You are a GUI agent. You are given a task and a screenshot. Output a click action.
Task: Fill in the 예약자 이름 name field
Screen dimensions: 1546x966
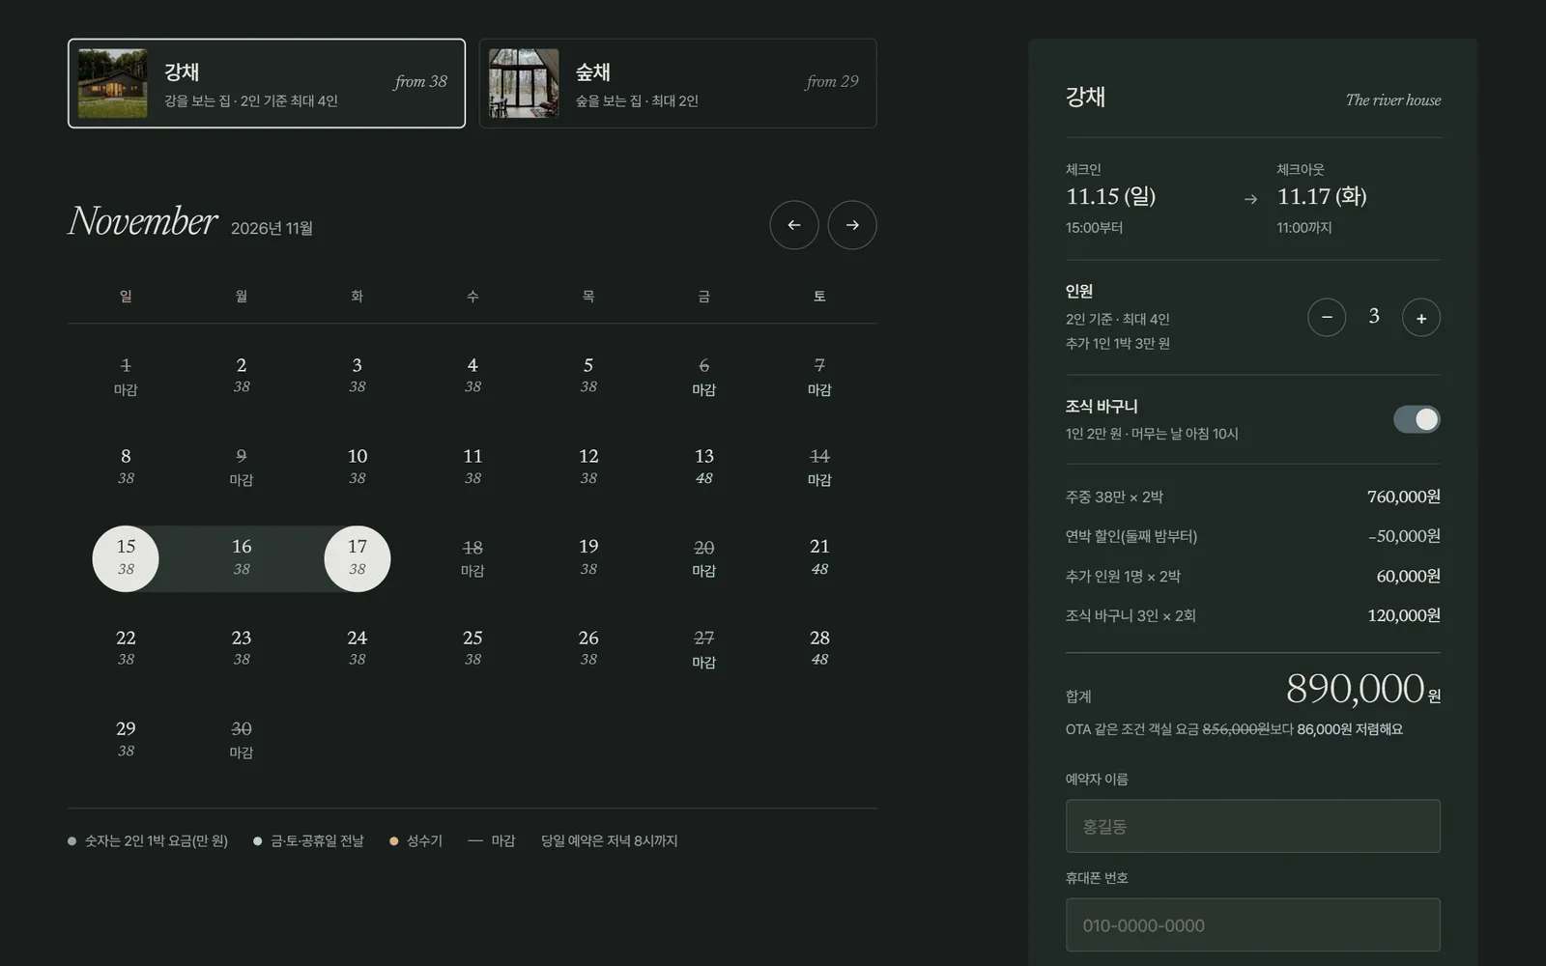[1253, 826]
